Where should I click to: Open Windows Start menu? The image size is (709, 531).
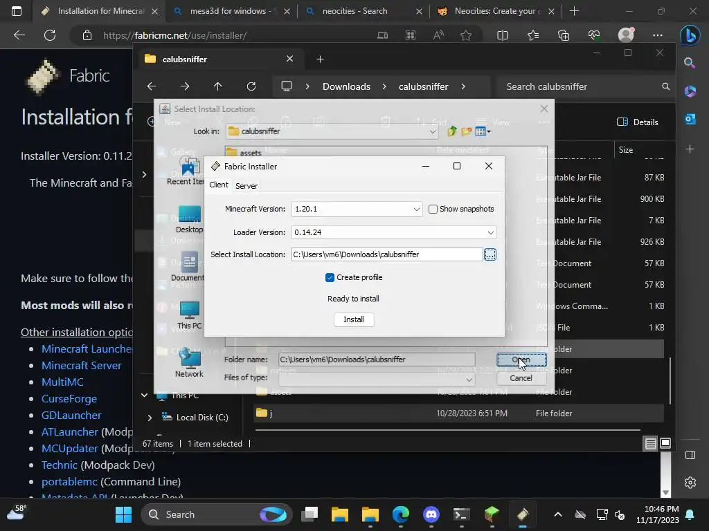click(123, 514)
